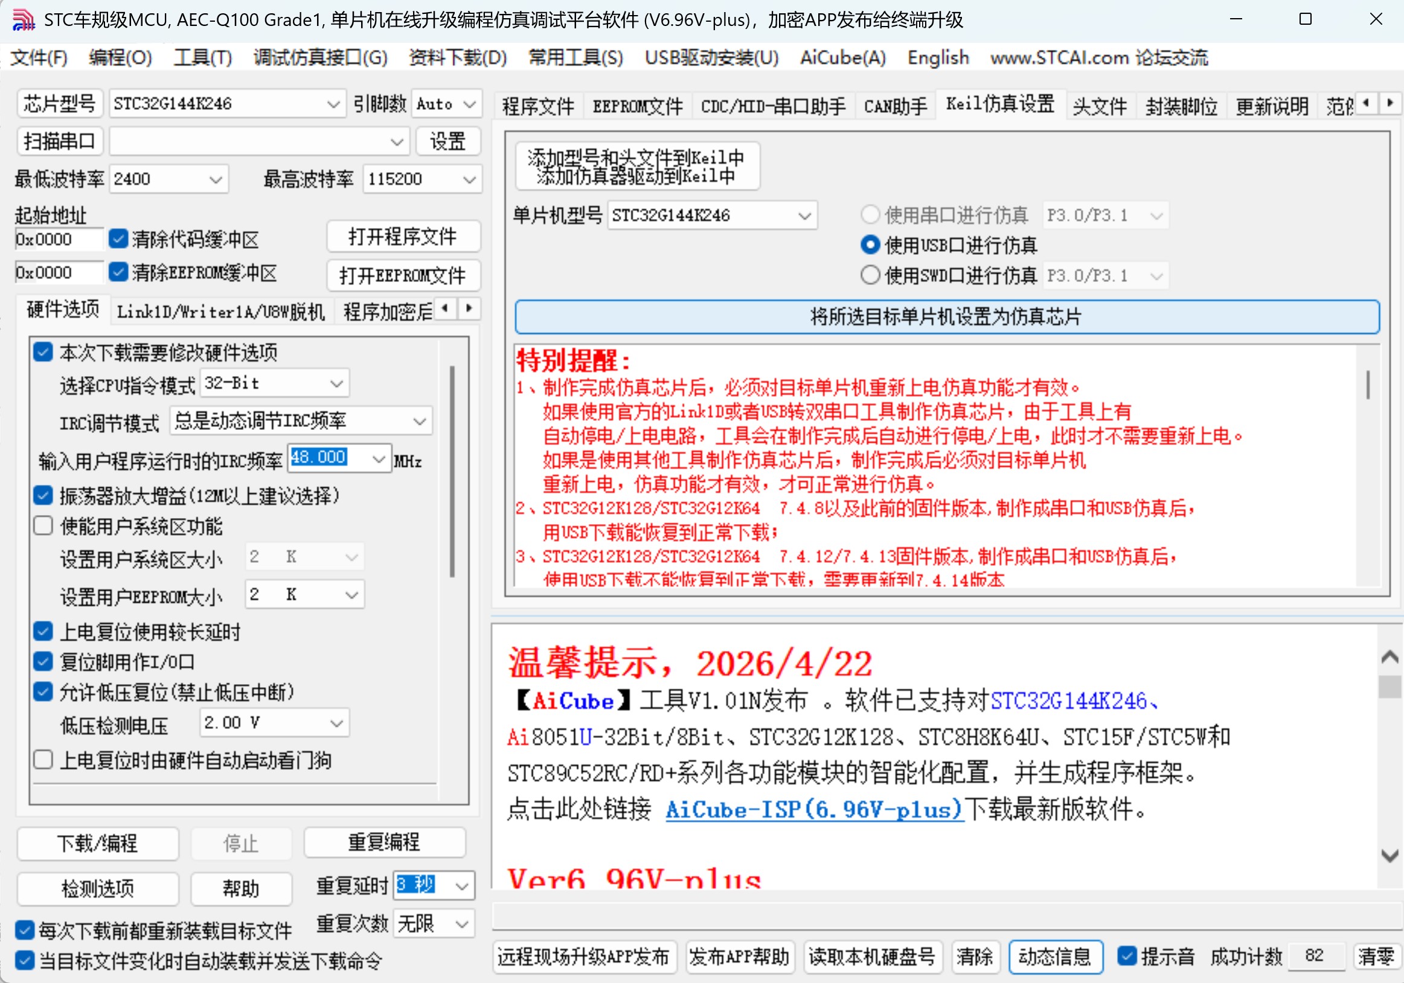The image size is (1404, 983).
Task: Click left arrow beside 程序加密后 tab
Action: [446, 308]
